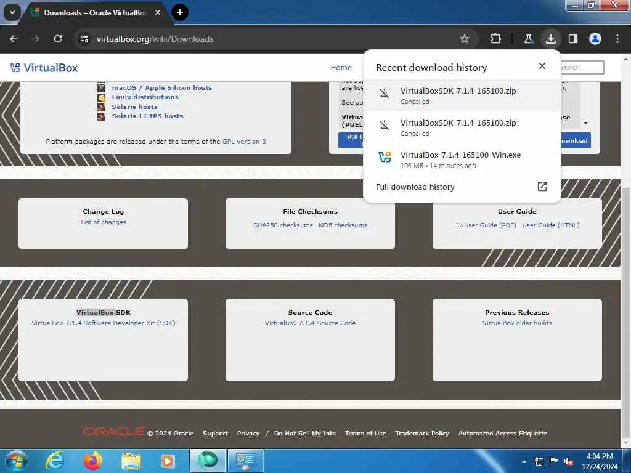Show hidden tray icons arrow
Image resolution: width=631 pixels, height=473 pixels.
tap(524, 461)
